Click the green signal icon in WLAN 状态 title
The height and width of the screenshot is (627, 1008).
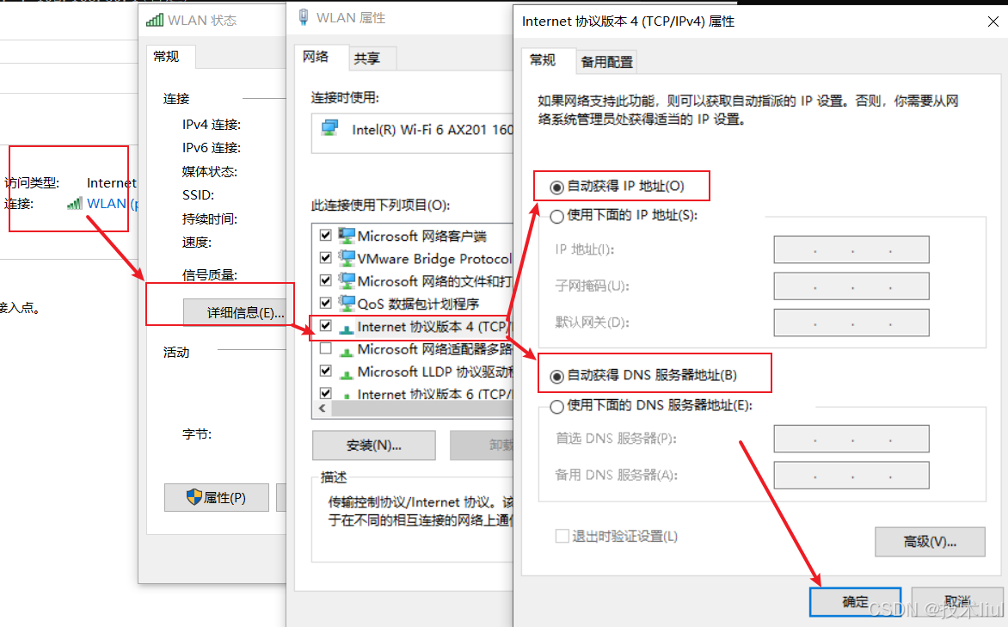pyautogui.click(x=156, y=19)
